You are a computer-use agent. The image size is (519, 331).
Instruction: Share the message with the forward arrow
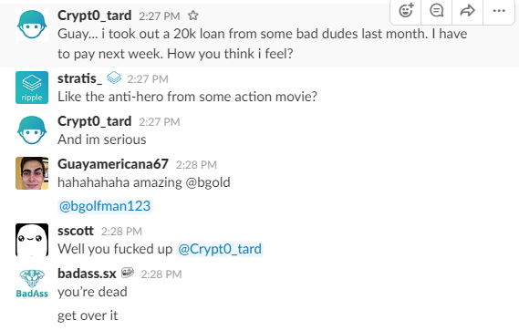point(467,11)
